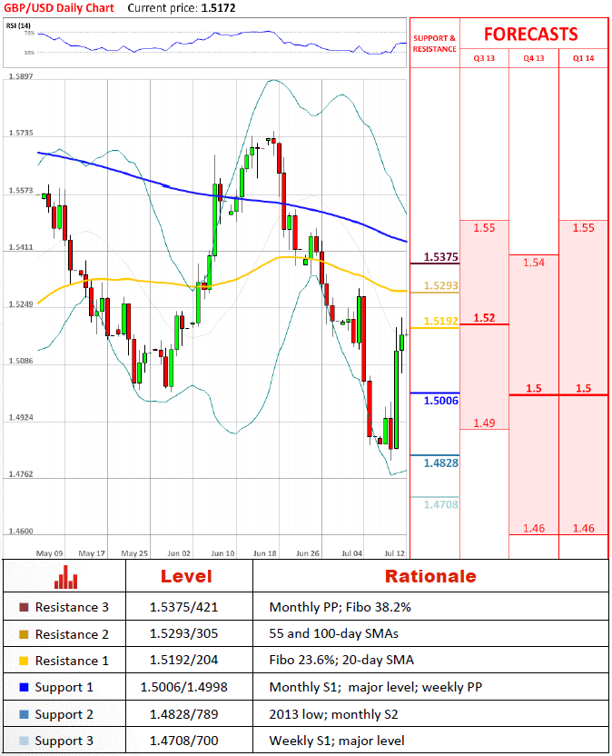Click the 1.5192 resistance level label
This screenshot has height=756, width=612.
click(440, 321)
